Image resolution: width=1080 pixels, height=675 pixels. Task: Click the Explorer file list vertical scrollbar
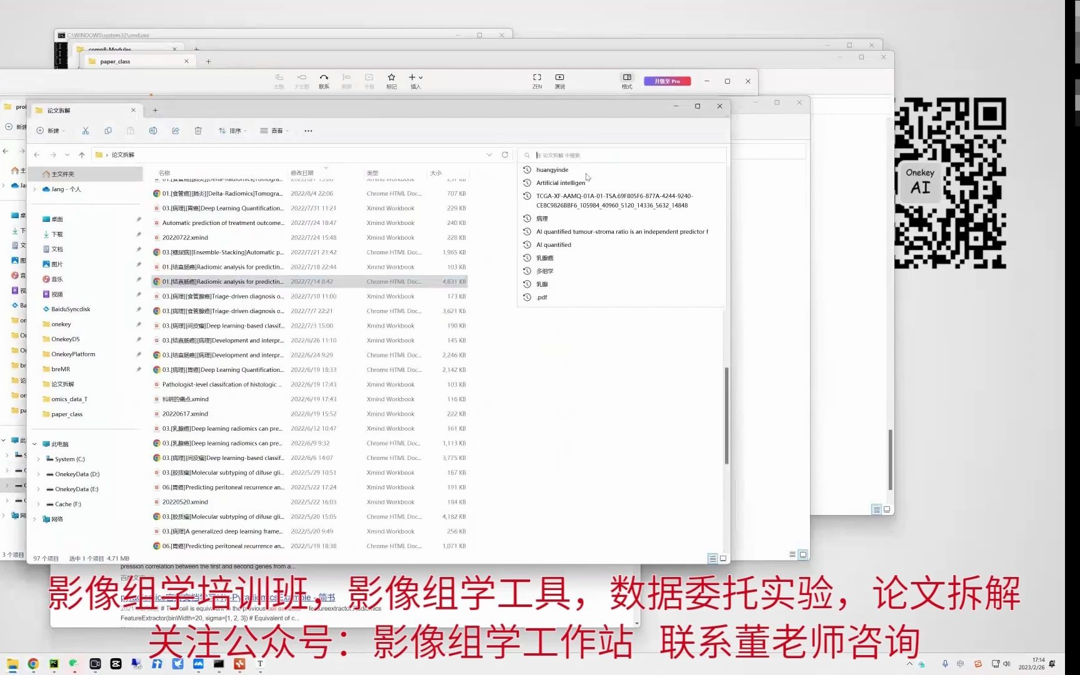click(x=726, y=416)
